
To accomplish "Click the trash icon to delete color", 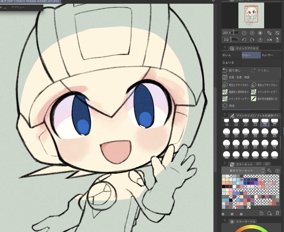I will click(277, 213).
